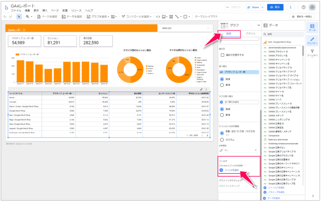321x202 pixels.
Task: Enable the 集計行を表示する checkbox
Action: pyautogui.click(x=222, y=55)
